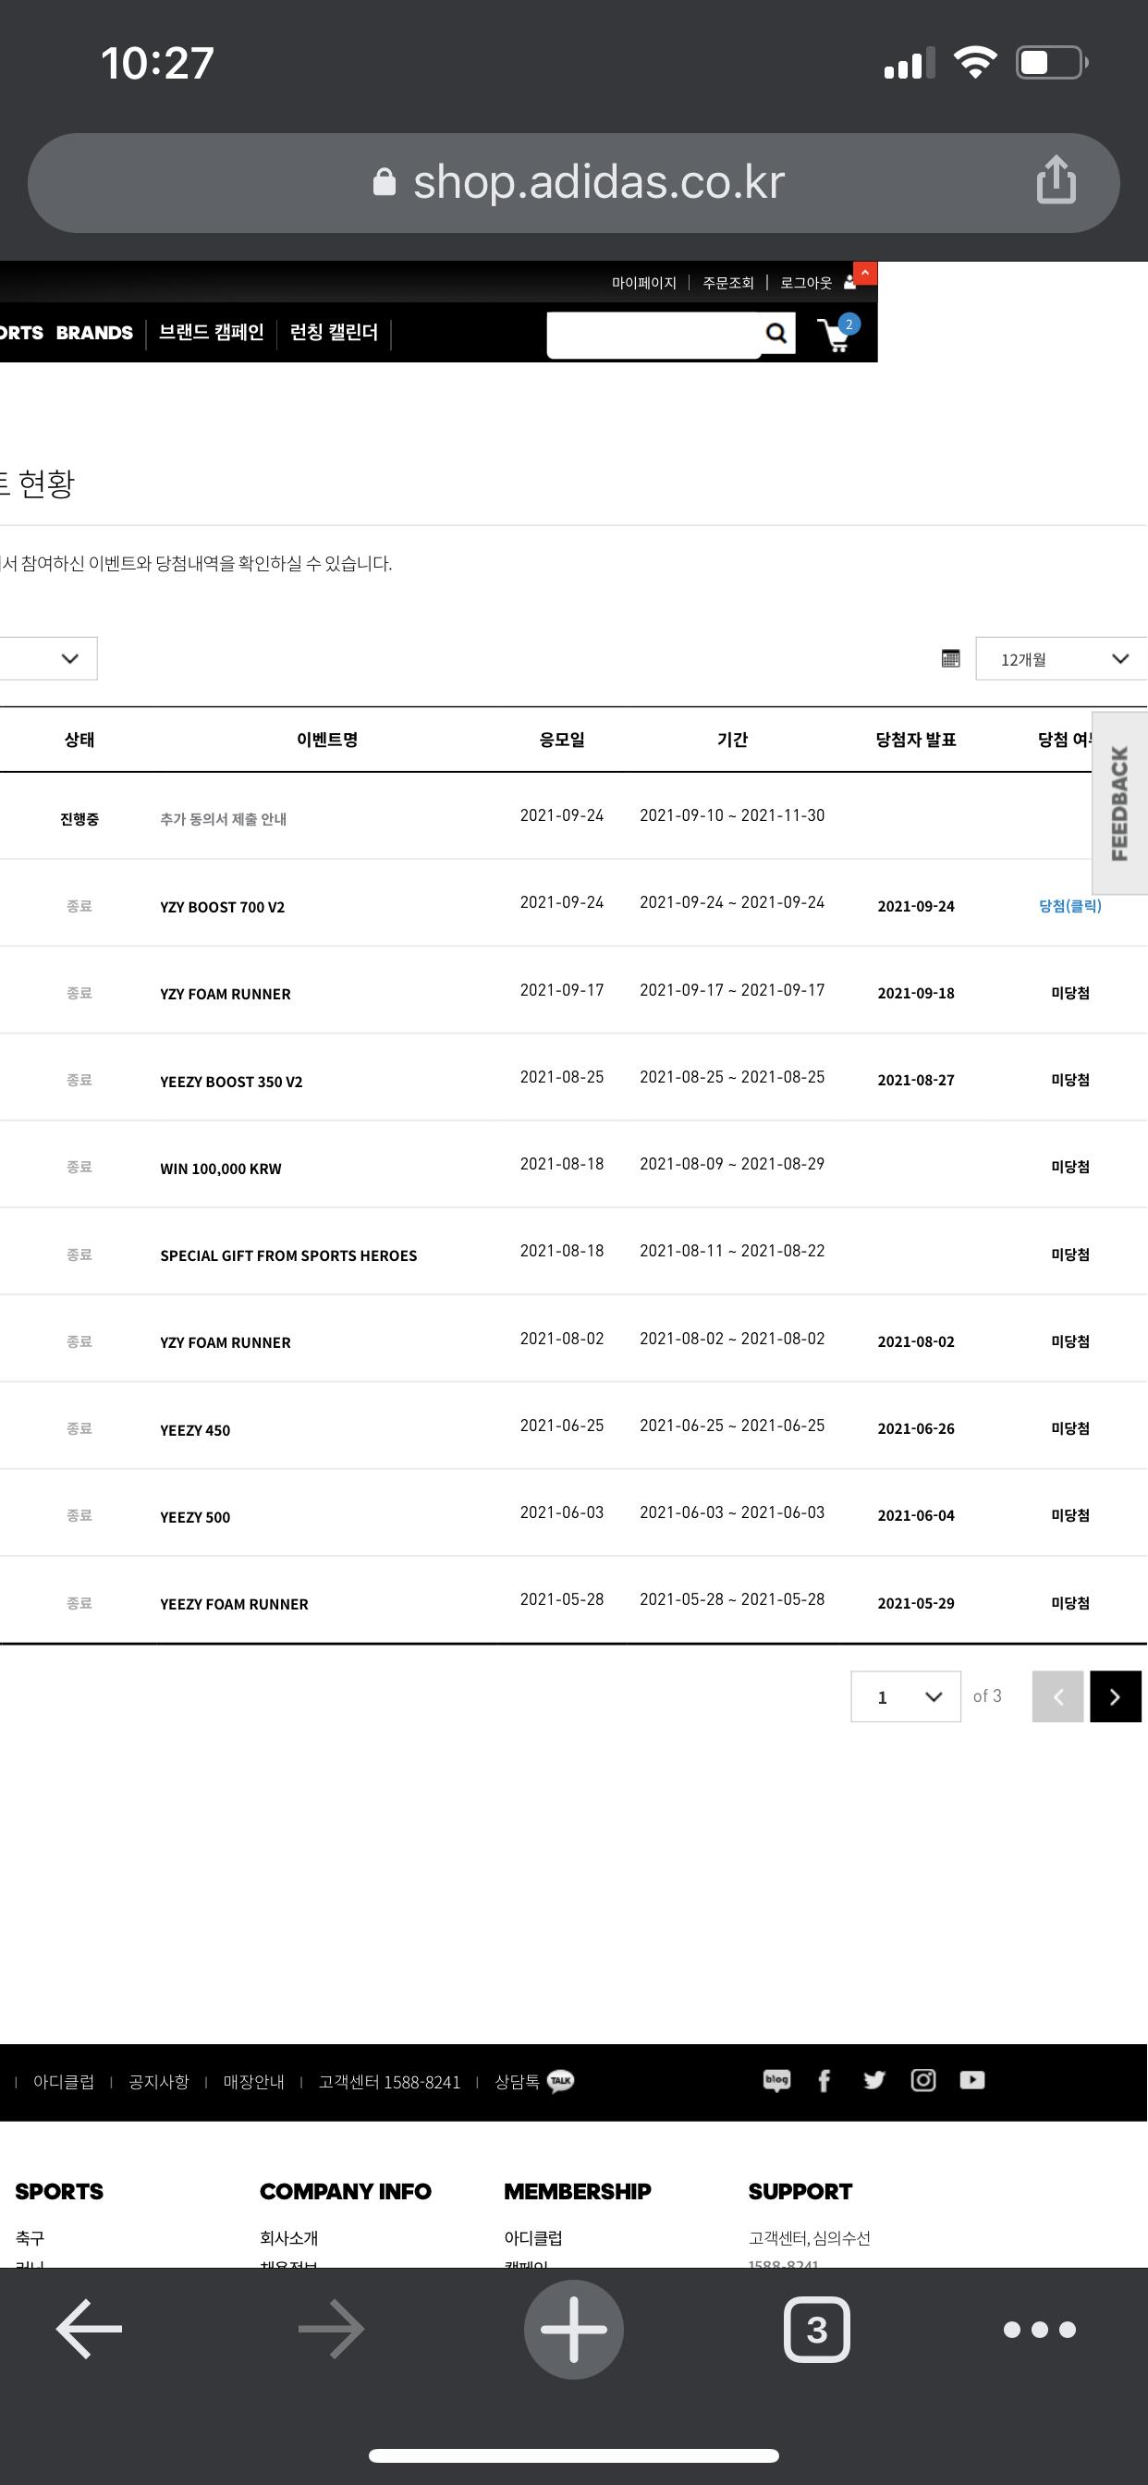Click the site search input field

654,334
